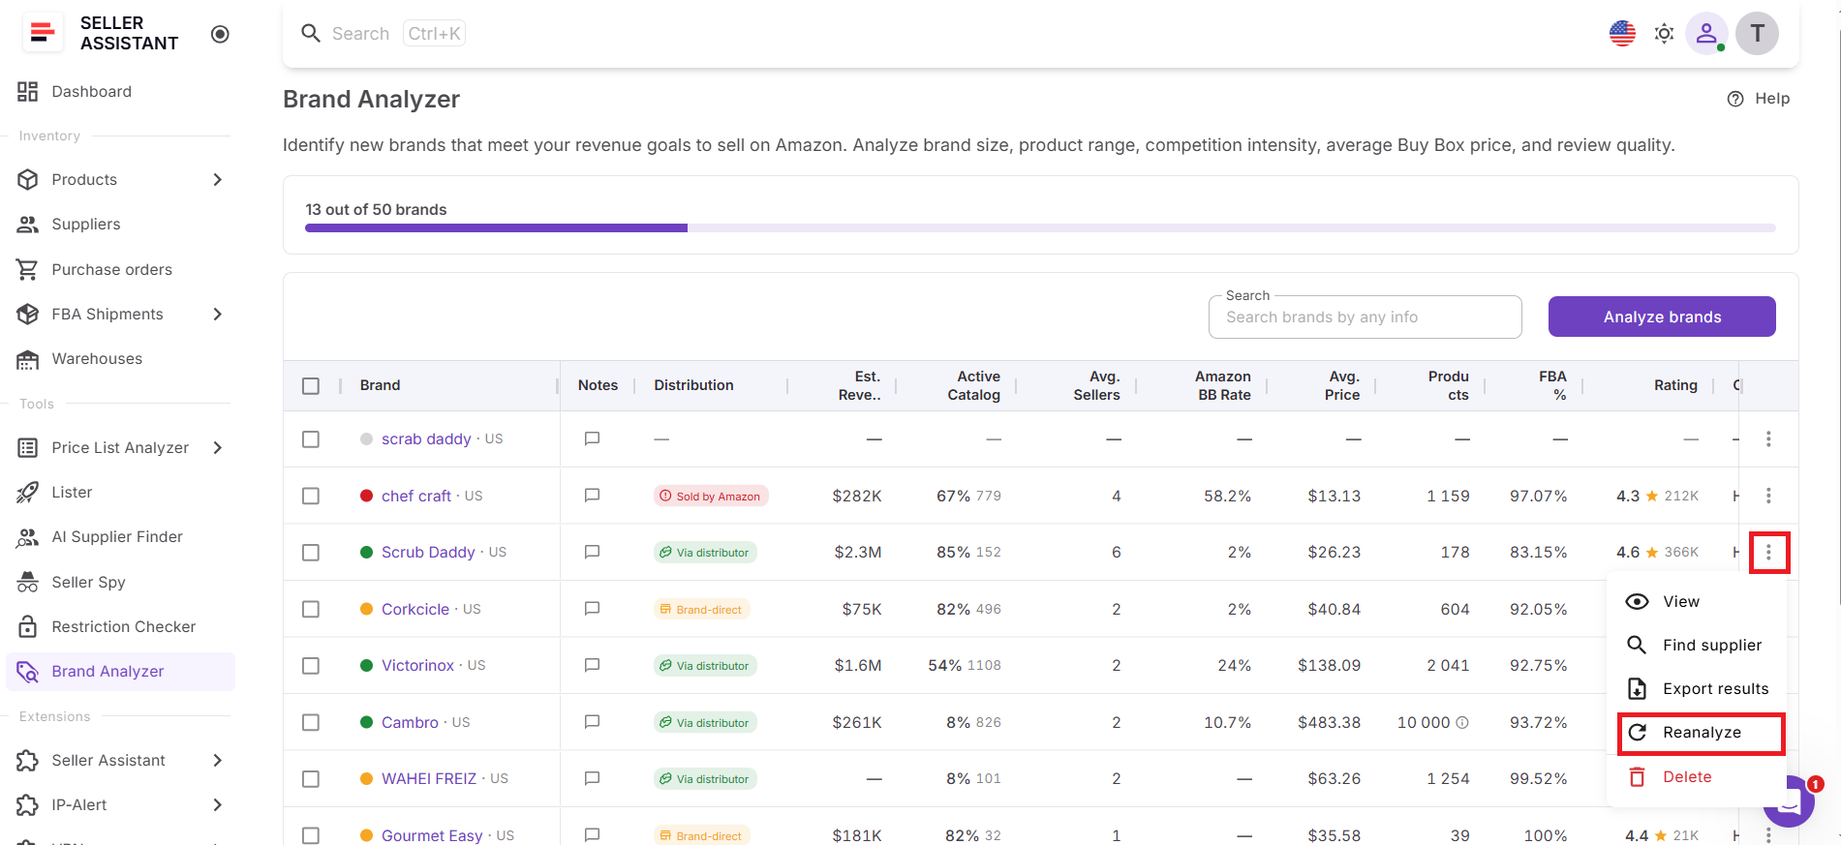Image resolution: width=1841 pixels, height=845 pixels.
Task: Open chef craft row three-dot menu
Action: 1768,496
